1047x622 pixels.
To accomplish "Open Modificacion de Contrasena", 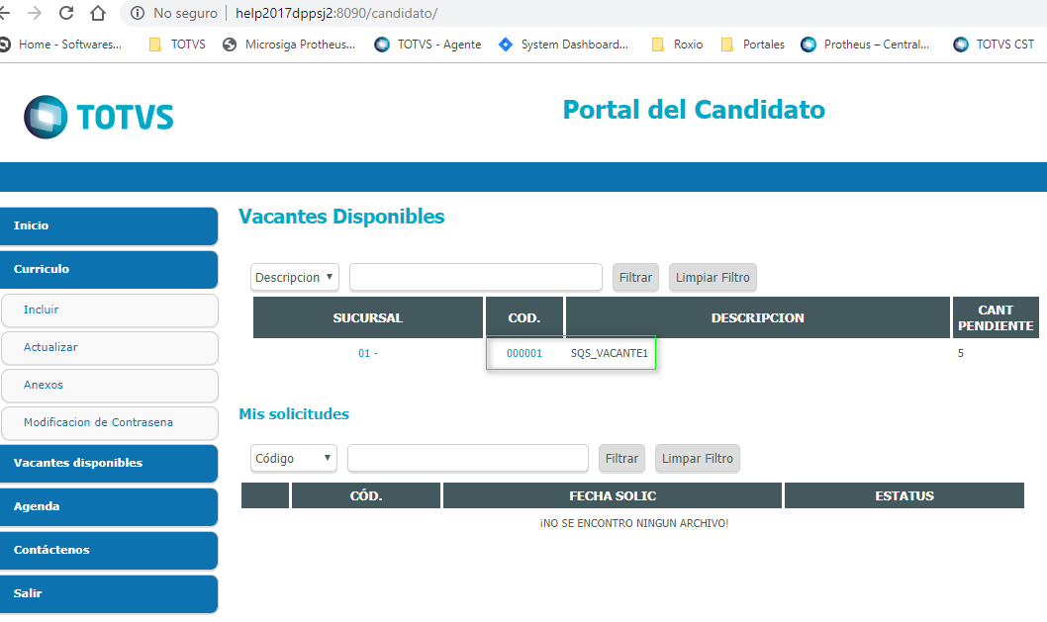I will coord(110,422).
